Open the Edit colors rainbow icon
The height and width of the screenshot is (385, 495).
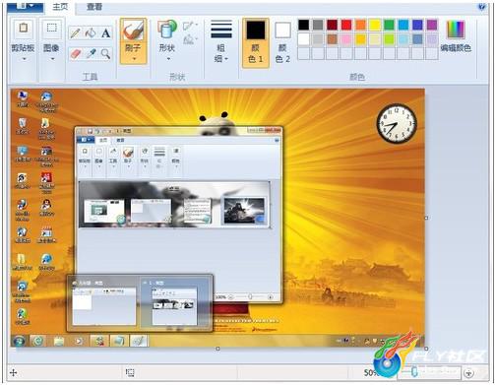[456, 30]
